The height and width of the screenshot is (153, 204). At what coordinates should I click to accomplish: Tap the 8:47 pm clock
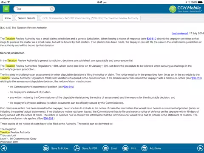tap(102, 2)
